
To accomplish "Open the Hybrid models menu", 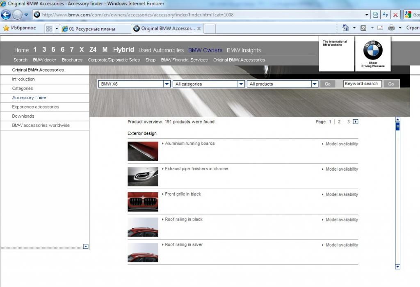I will tap(123, 50).
